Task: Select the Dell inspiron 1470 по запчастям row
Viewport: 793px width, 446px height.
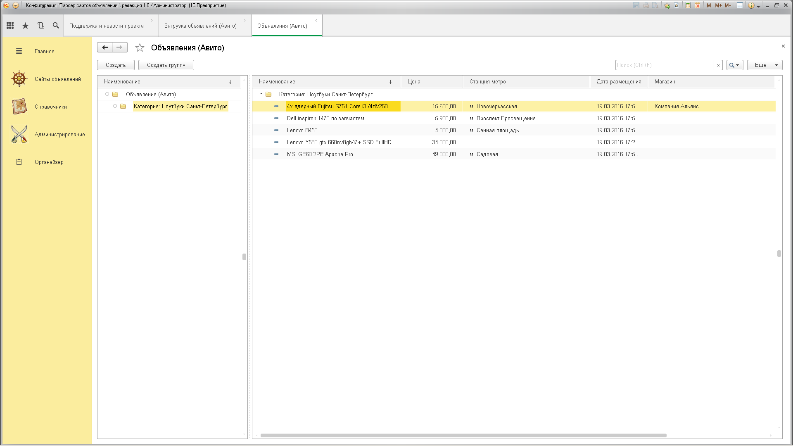Action: [x=514, y=118]
